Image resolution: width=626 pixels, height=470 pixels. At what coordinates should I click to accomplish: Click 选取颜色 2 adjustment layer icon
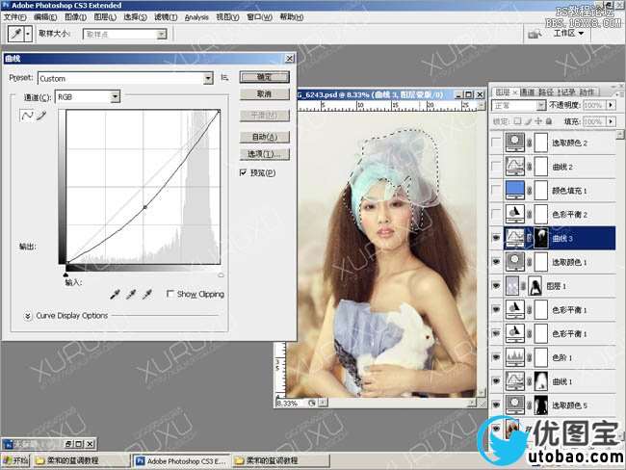514,143
